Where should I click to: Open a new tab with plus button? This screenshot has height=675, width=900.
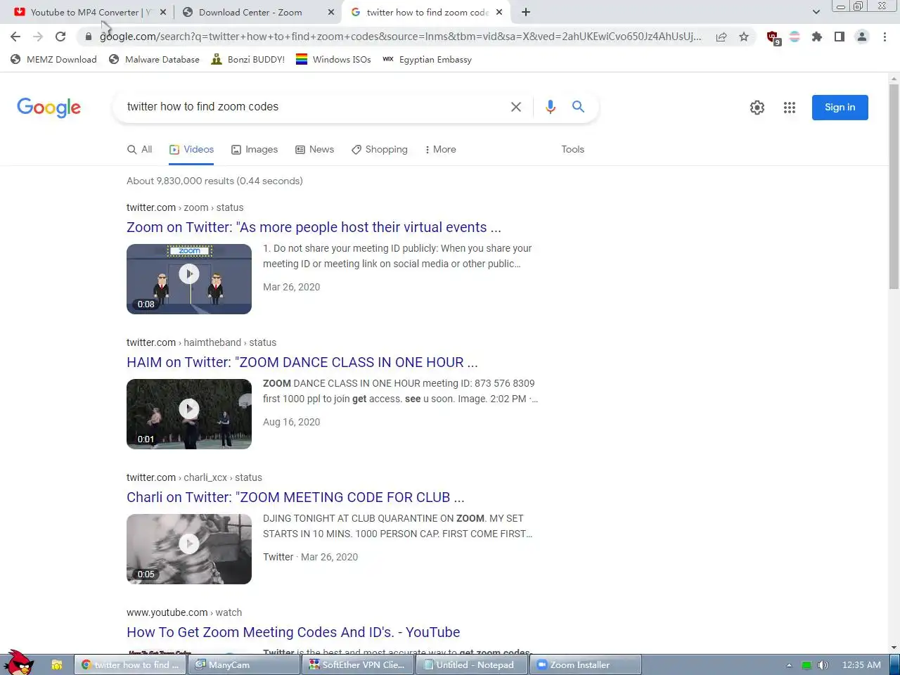[x=526, y=12]
